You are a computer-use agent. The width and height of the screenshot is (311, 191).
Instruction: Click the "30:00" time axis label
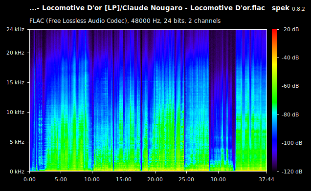click(218, 179)
